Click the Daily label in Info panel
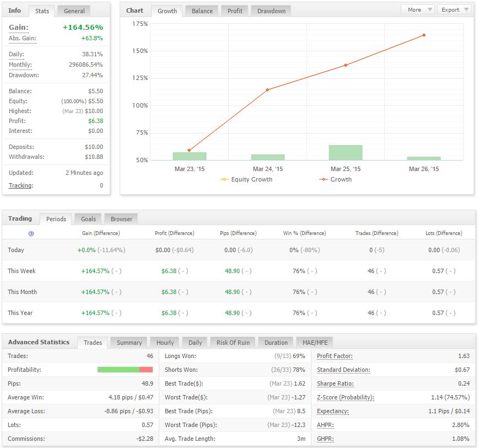478x448 pixels. 16,54
